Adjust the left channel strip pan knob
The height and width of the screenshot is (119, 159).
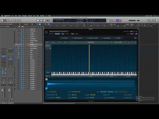tap(4, 83)
